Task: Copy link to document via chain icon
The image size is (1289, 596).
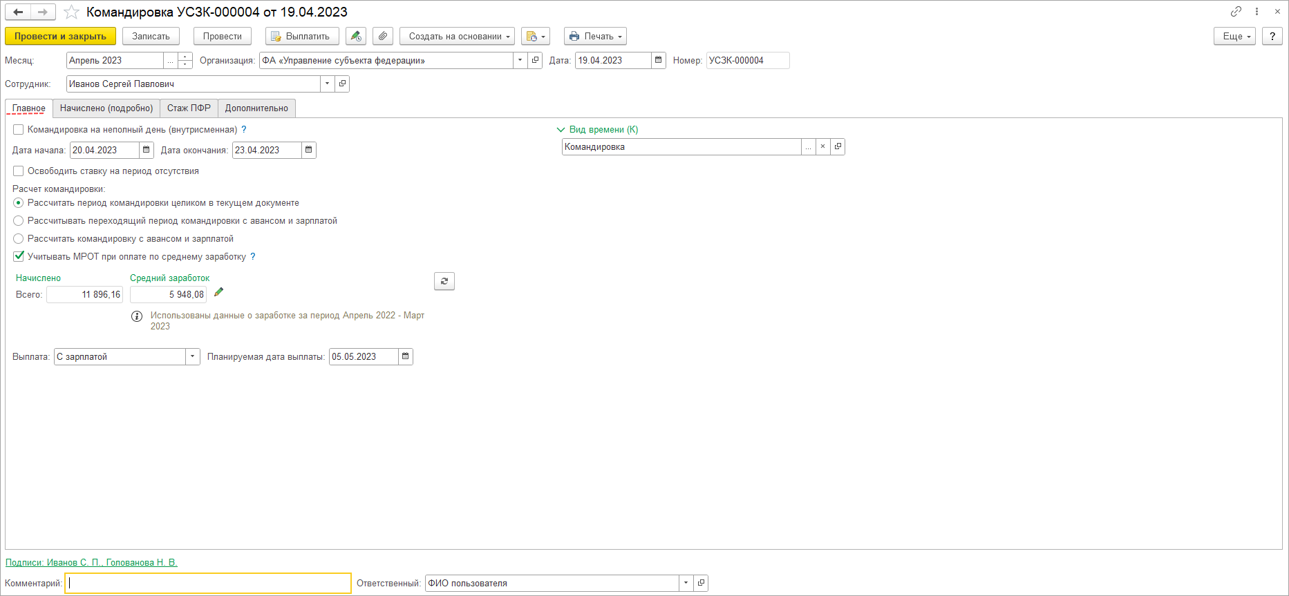Action: pos(1236,11)
